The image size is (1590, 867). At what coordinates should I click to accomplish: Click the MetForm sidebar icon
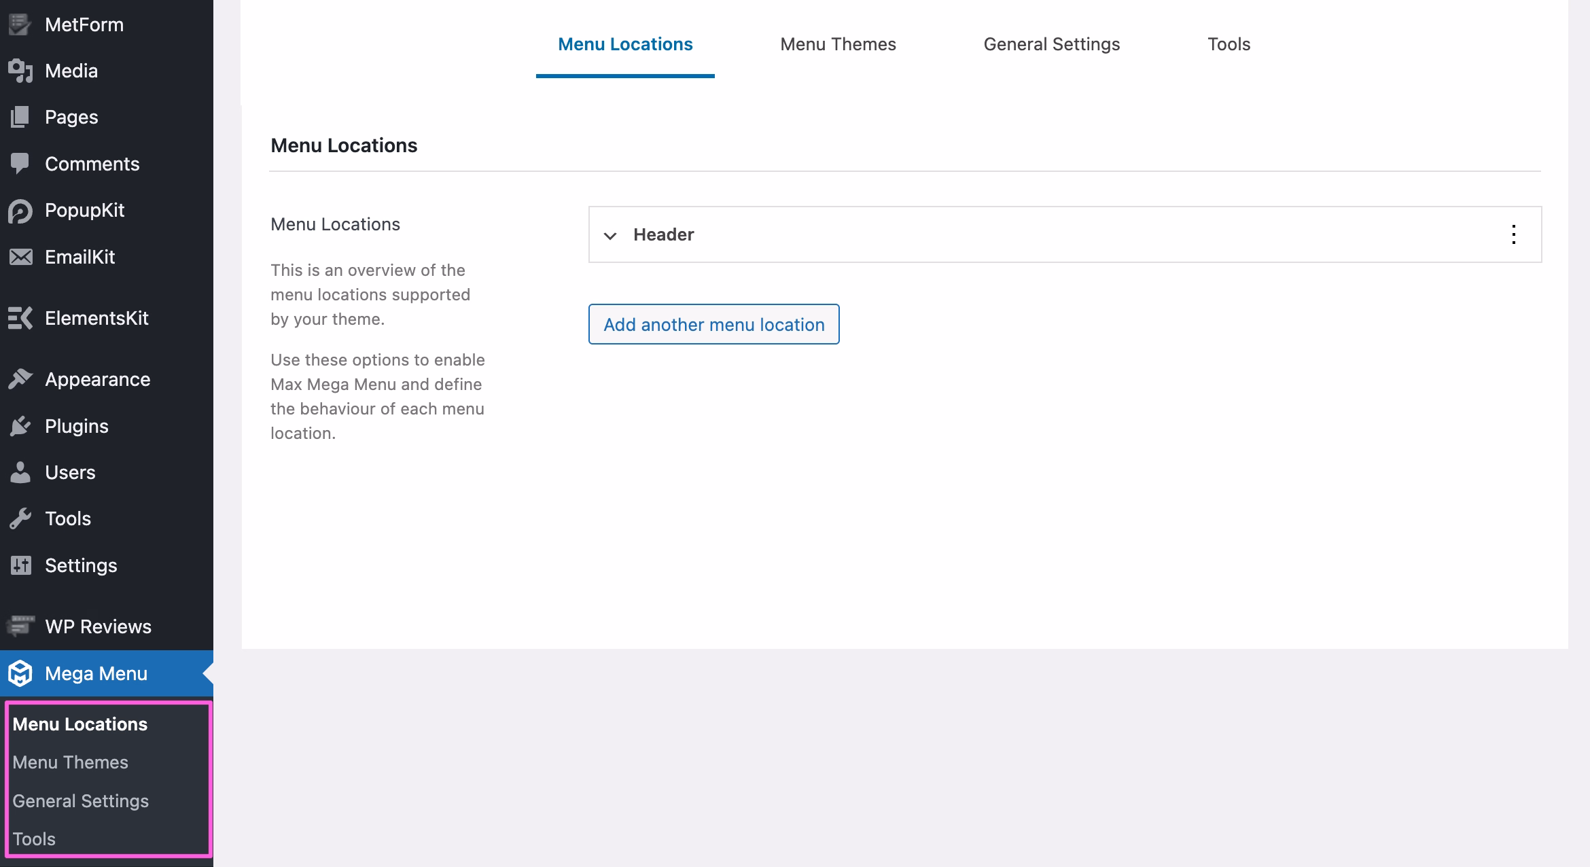[x=20, y=24]
